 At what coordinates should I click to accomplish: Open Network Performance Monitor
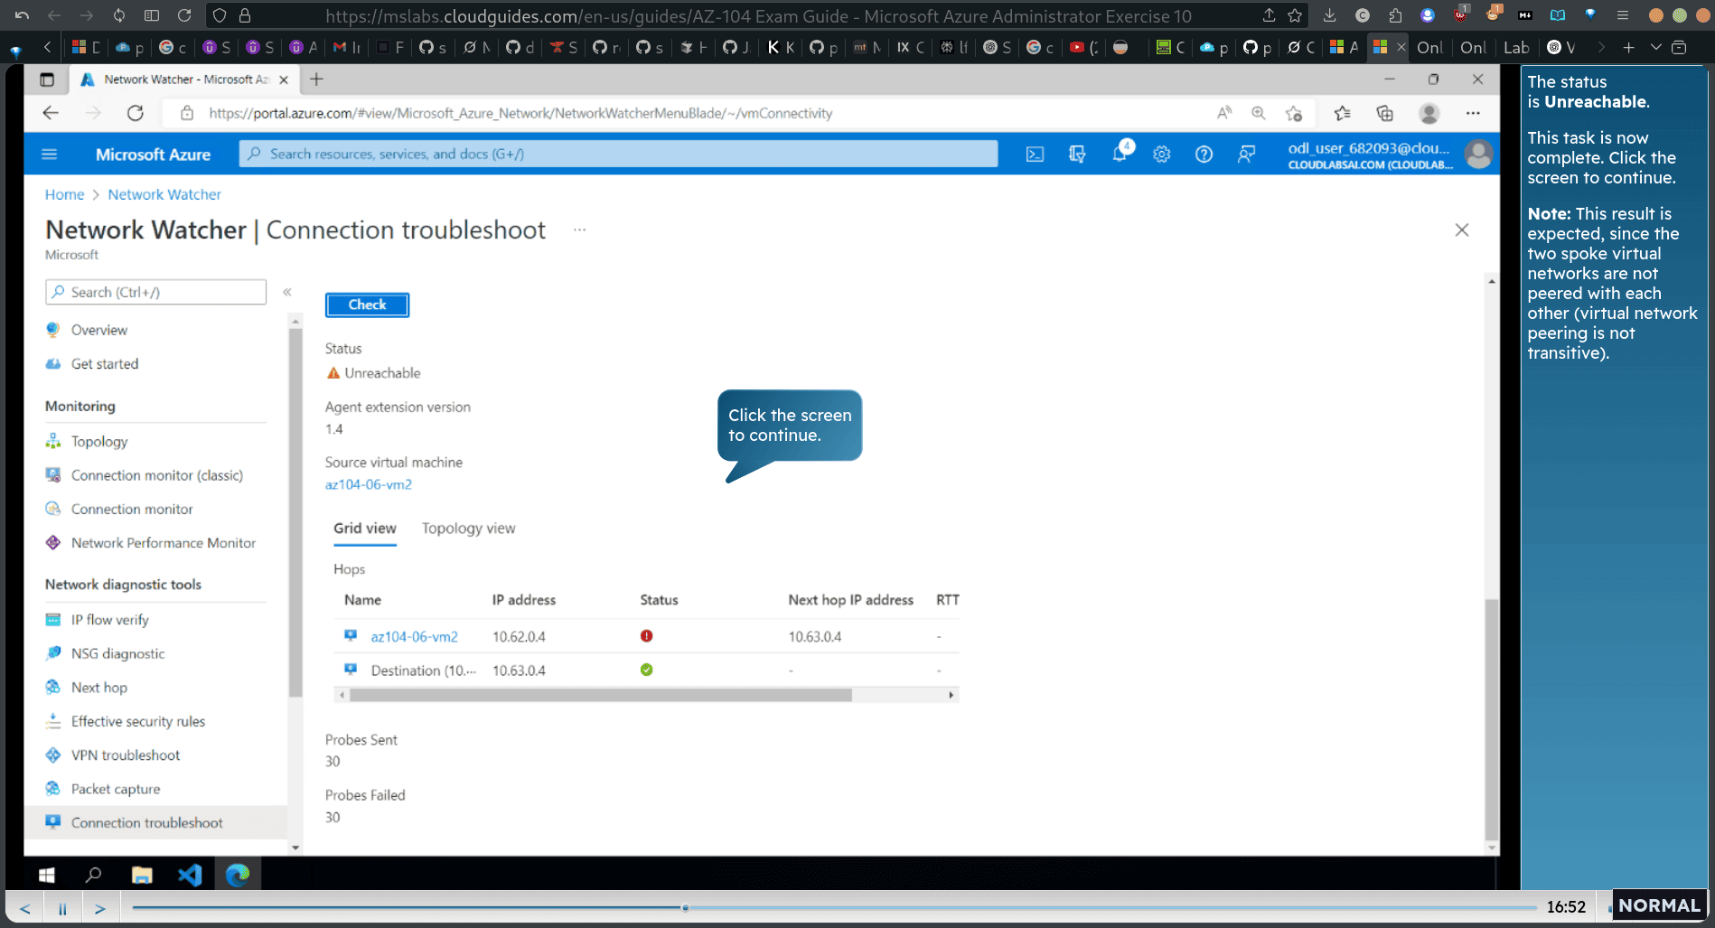[x=164, y=543]
